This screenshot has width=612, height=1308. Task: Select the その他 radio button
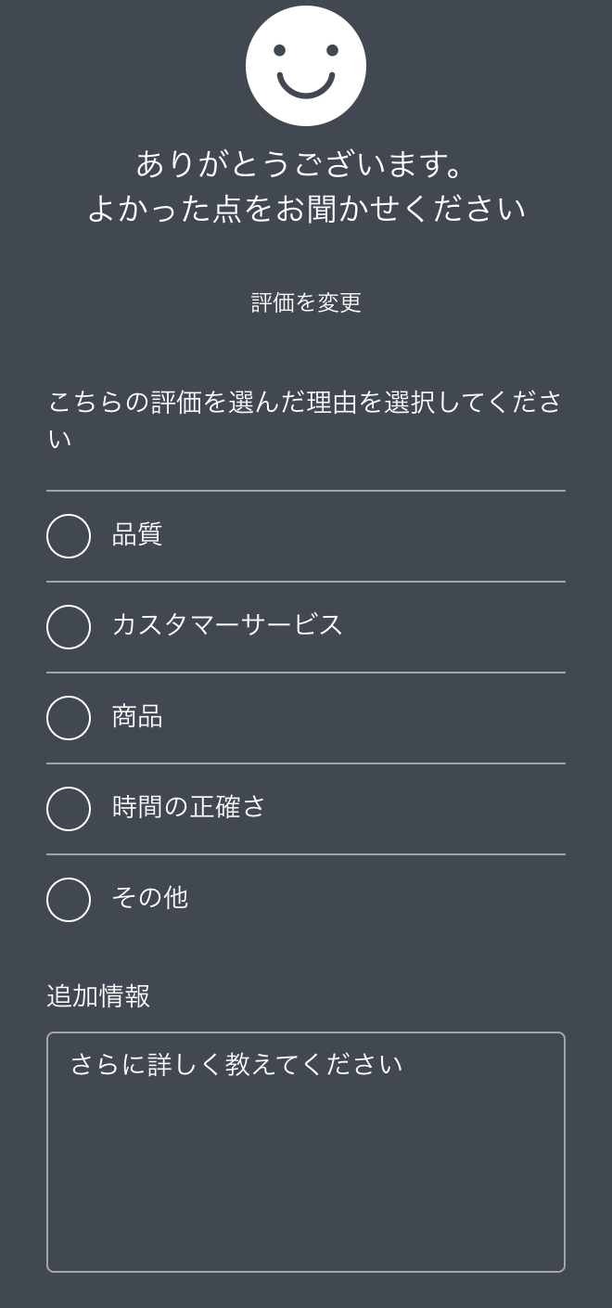click(x=68, y=899)
